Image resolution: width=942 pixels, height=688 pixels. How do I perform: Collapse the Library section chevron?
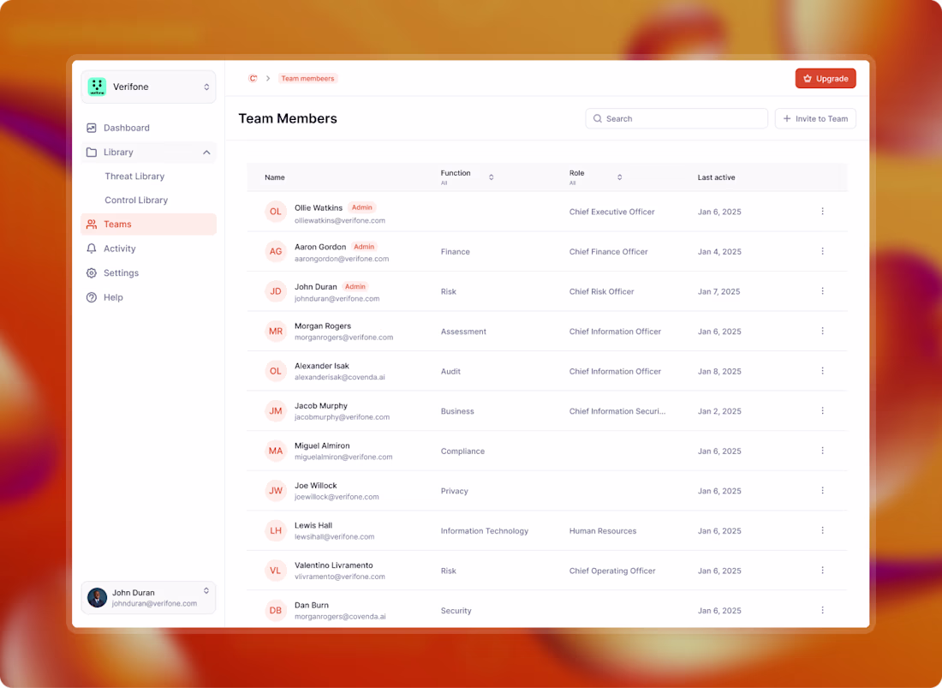[x=206, y=153]
